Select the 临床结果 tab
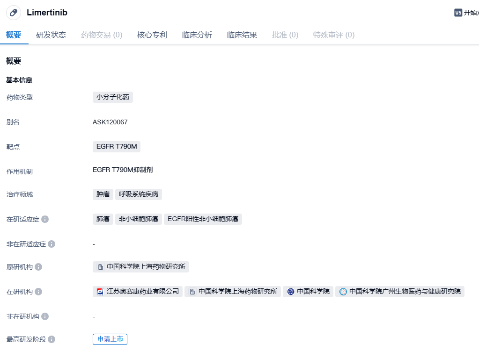 242,35
